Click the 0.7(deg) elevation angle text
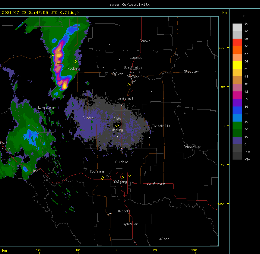Image resolution: width=260 pixels, height=254 pixels. [69, 13]
